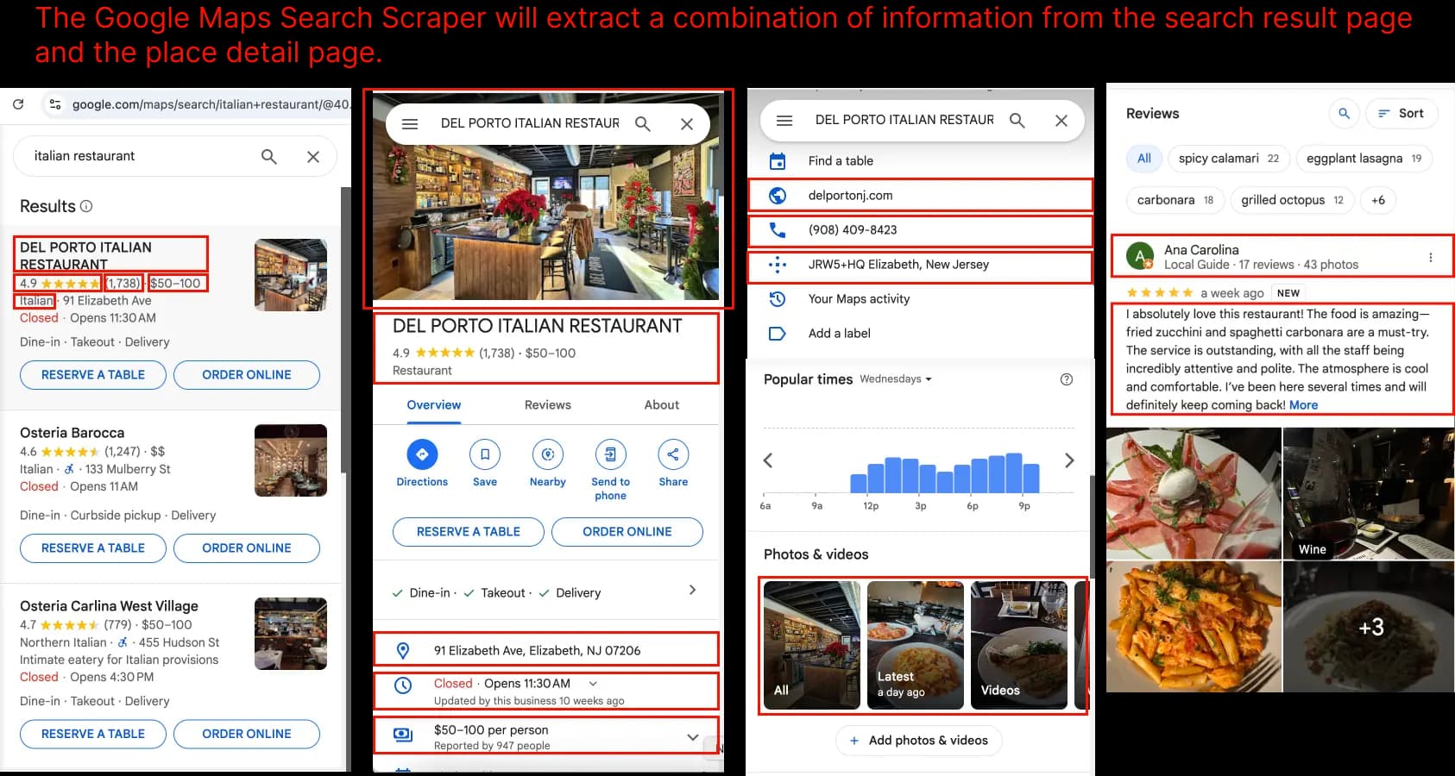Click the browser address bar URL
Viewport: 1455px width, 776px height.
(x=210, y=104)
